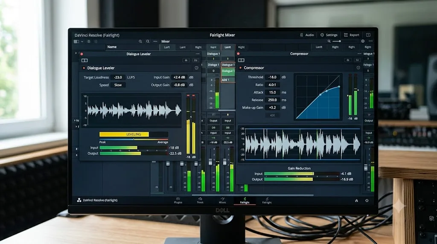
Task: Click the second magnifier icon left of Mixer
Action: [x=148, y=41]
